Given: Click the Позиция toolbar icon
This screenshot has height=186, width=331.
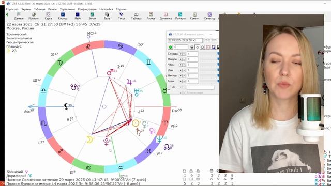Looking at the screenshot, I should pyautogui.click(x=180, y=16).
